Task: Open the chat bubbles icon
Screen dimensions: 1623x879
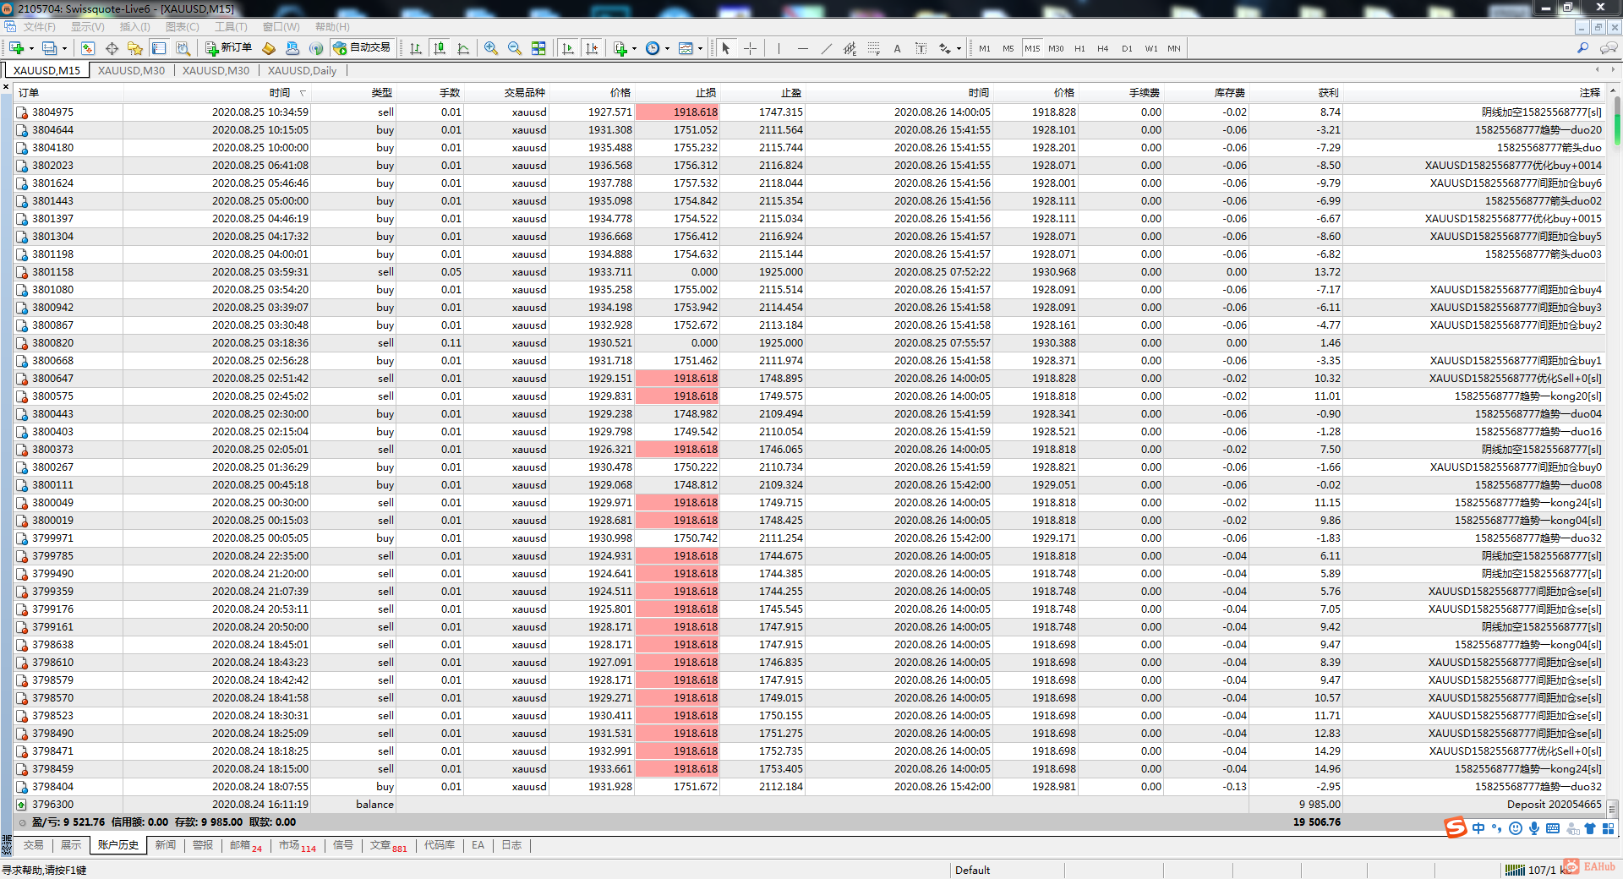Action: [1609, 48]
